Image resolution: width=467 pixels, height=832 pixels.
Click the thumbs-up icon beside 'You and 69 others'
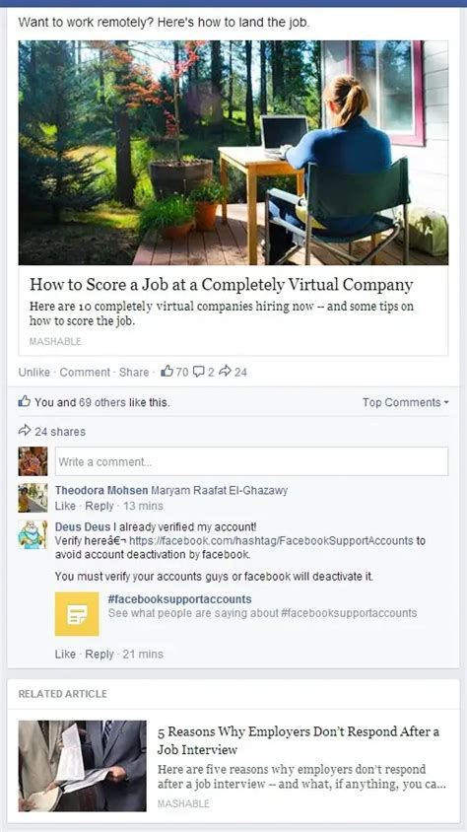[x=25, y=401]
